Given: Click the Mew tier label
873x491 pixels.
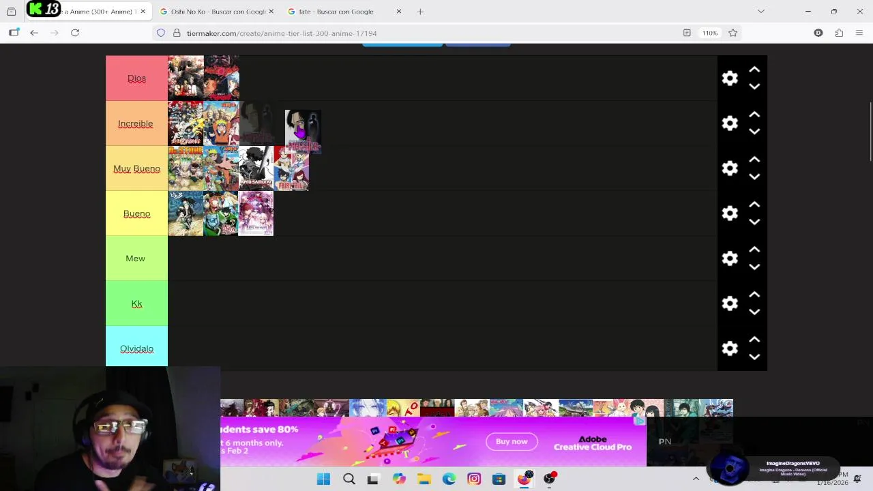Looking at the screenshot, I should coord(135,258).
